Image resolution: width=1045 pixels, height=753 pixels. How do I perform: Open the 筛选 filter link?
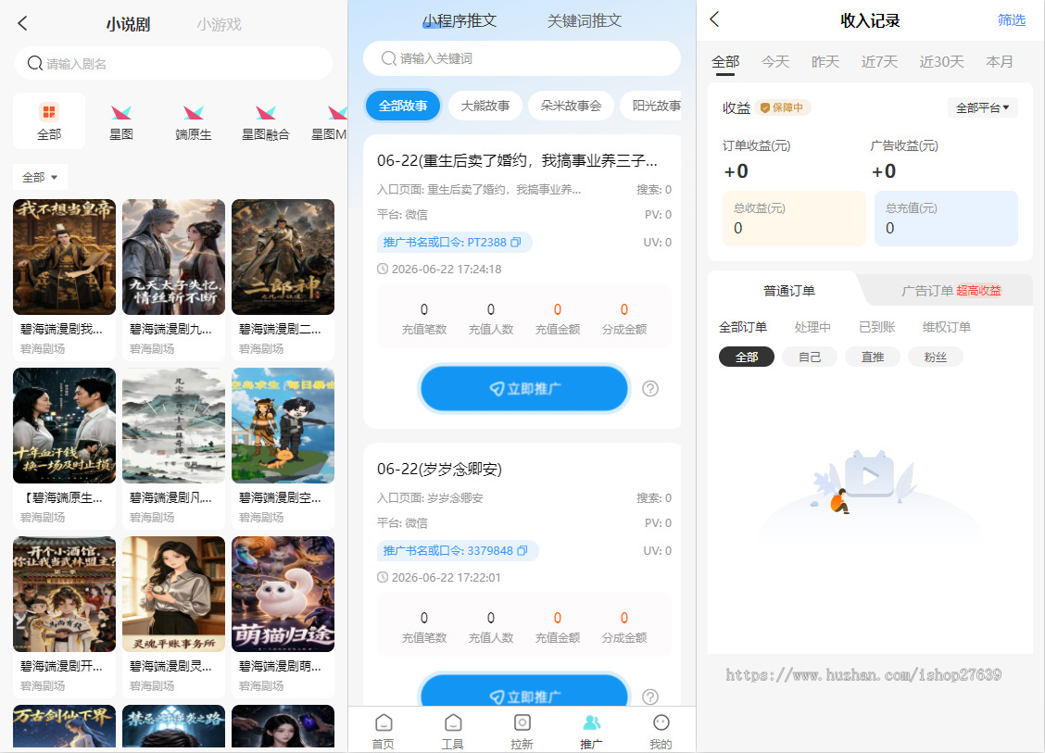click(x=1011, y=20)
